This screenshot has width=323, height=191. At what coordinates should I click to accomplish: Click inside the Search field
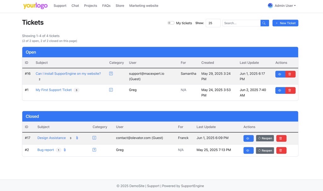point(241,23)
